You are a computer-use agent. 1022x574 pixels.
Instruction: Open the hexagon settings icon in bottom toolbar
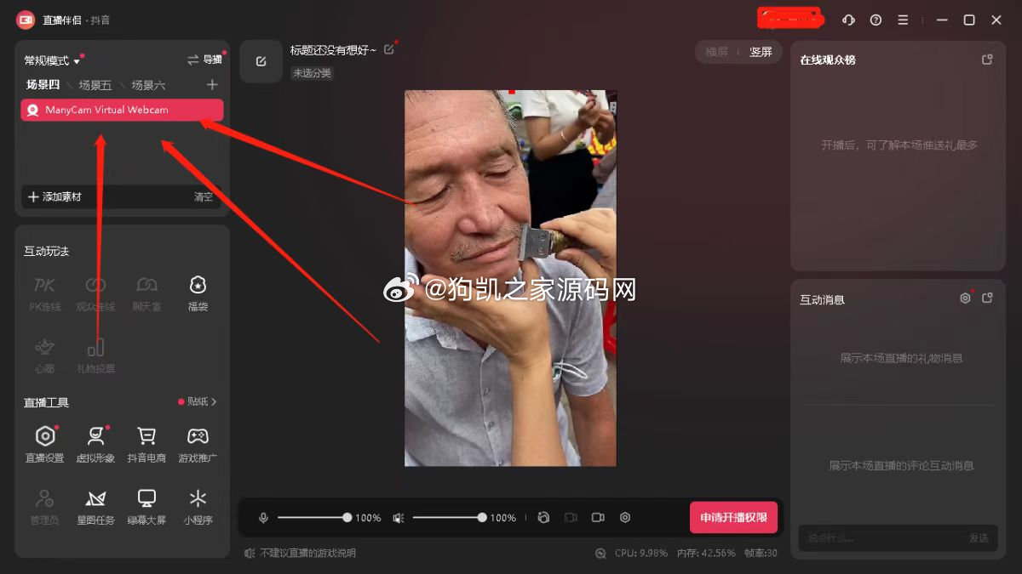(x=625, y=517)
